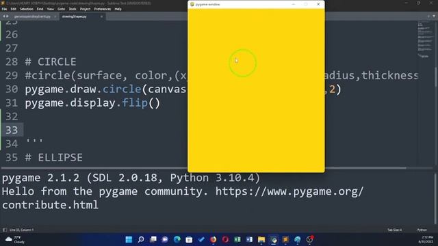Open File Explorer from the taskbar
The width and height of the screenshot is (438, 246).
click(x=261, y=240)
